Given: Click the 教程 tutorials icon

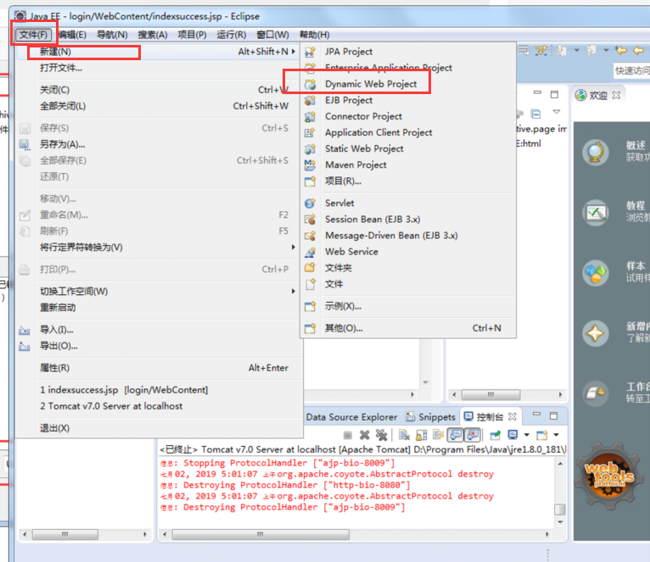Looking at the screenshot, I should coord(596,213).
